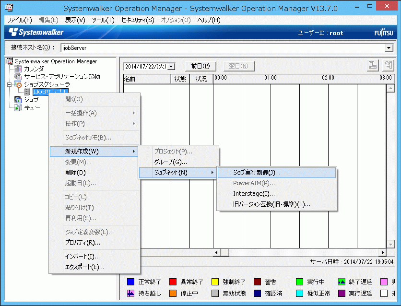Select ジョブ実行制御(J)... from the submenu

[257, 172]
